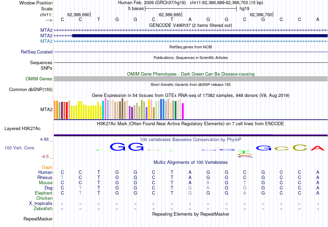Open OMIM Gene Phenotypes track title
Image resolution: width=328 pixels, height=227 pixels.
pos(191,74)
